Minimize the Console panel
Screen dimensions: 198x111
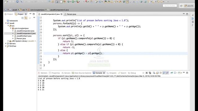click(184, 73)
